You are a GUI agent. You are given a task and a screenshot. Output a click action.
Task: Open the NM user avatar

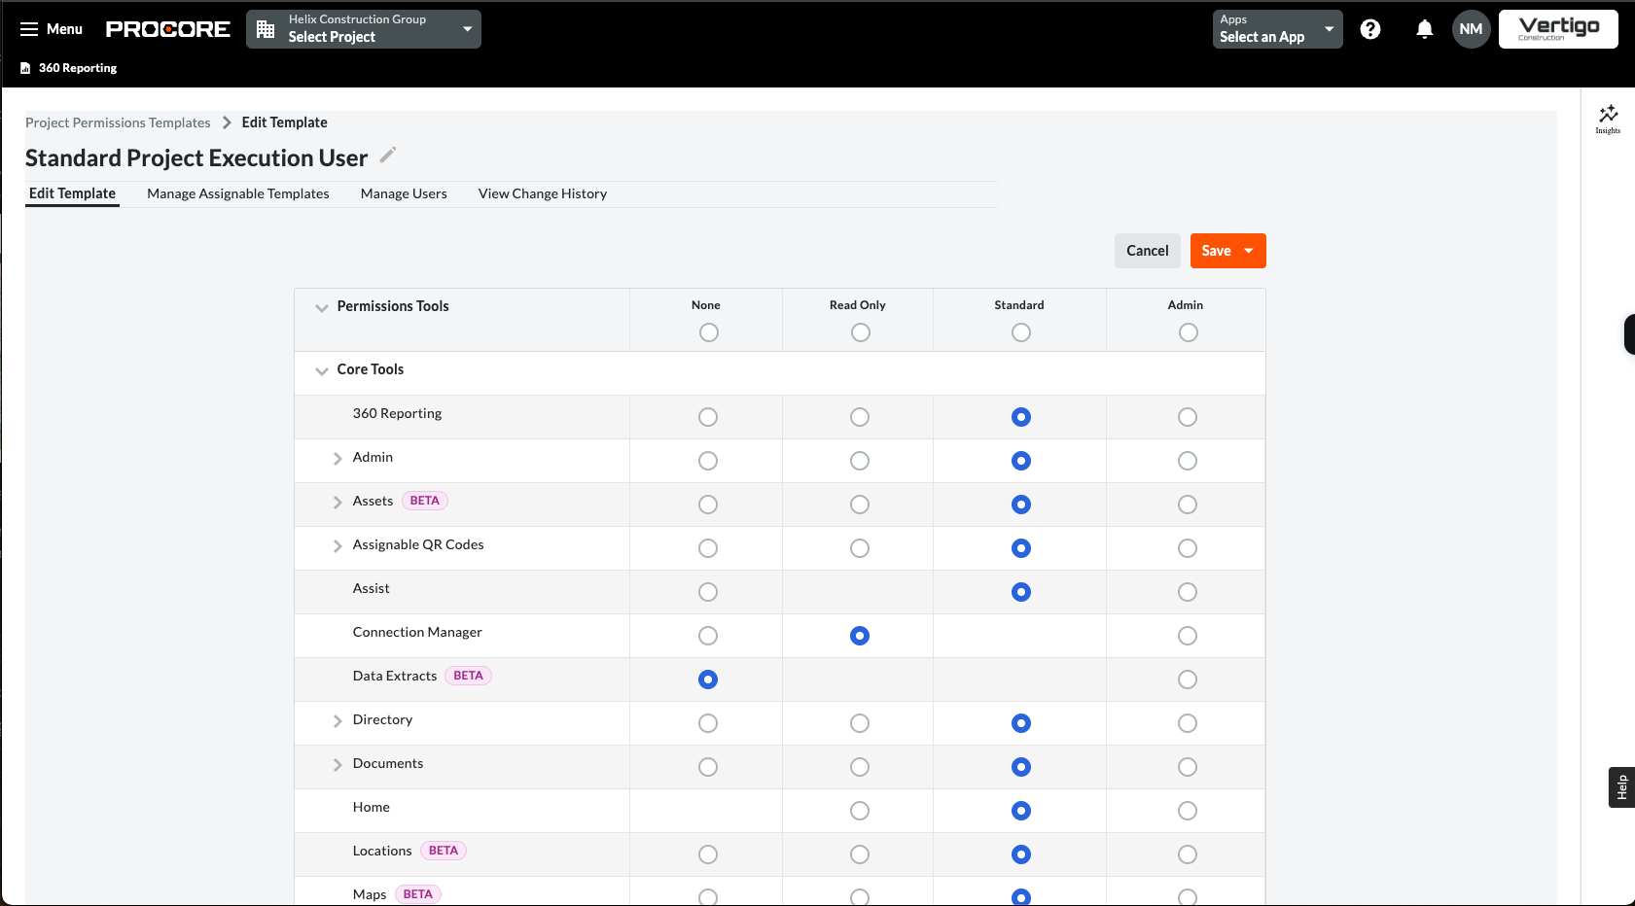coord(1472,29)
